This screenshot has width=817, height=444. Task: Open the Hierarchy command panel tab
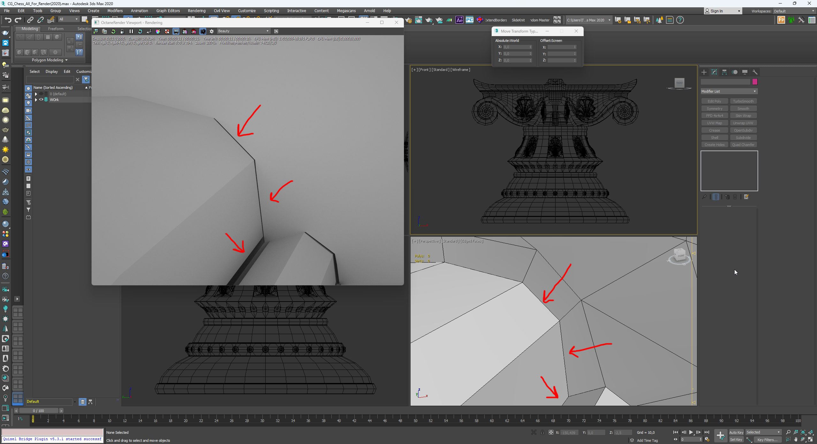coord(724,72)
